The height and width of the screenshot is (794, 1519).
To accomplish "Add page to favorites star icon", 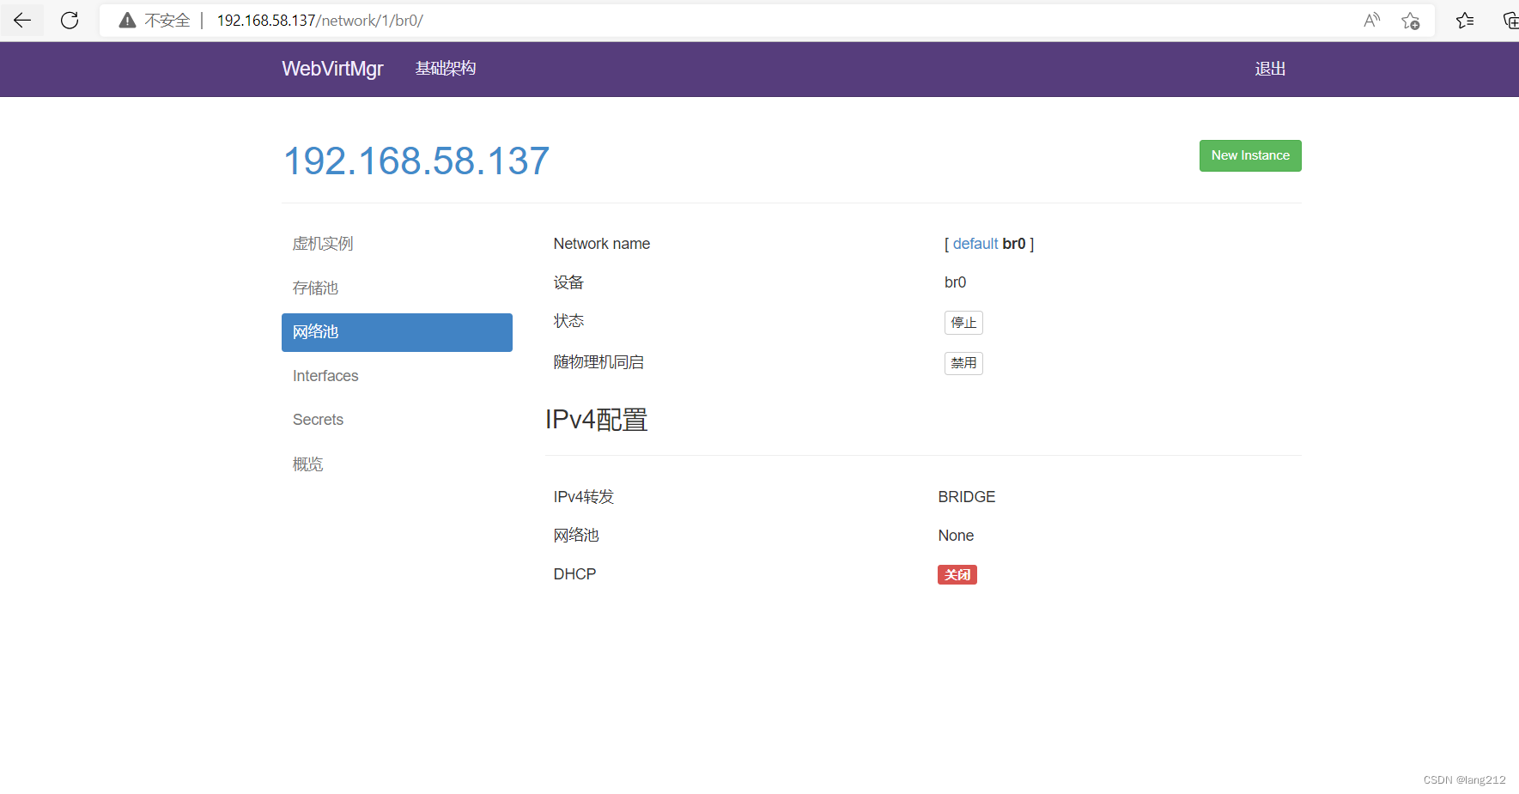I will 1410,21.
